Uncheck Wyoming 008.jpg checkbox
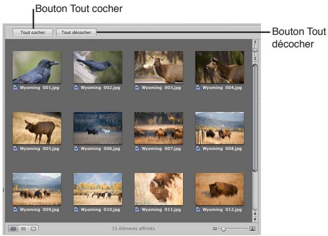This screenshot has width=328, height=236. (x=198, y=148)
